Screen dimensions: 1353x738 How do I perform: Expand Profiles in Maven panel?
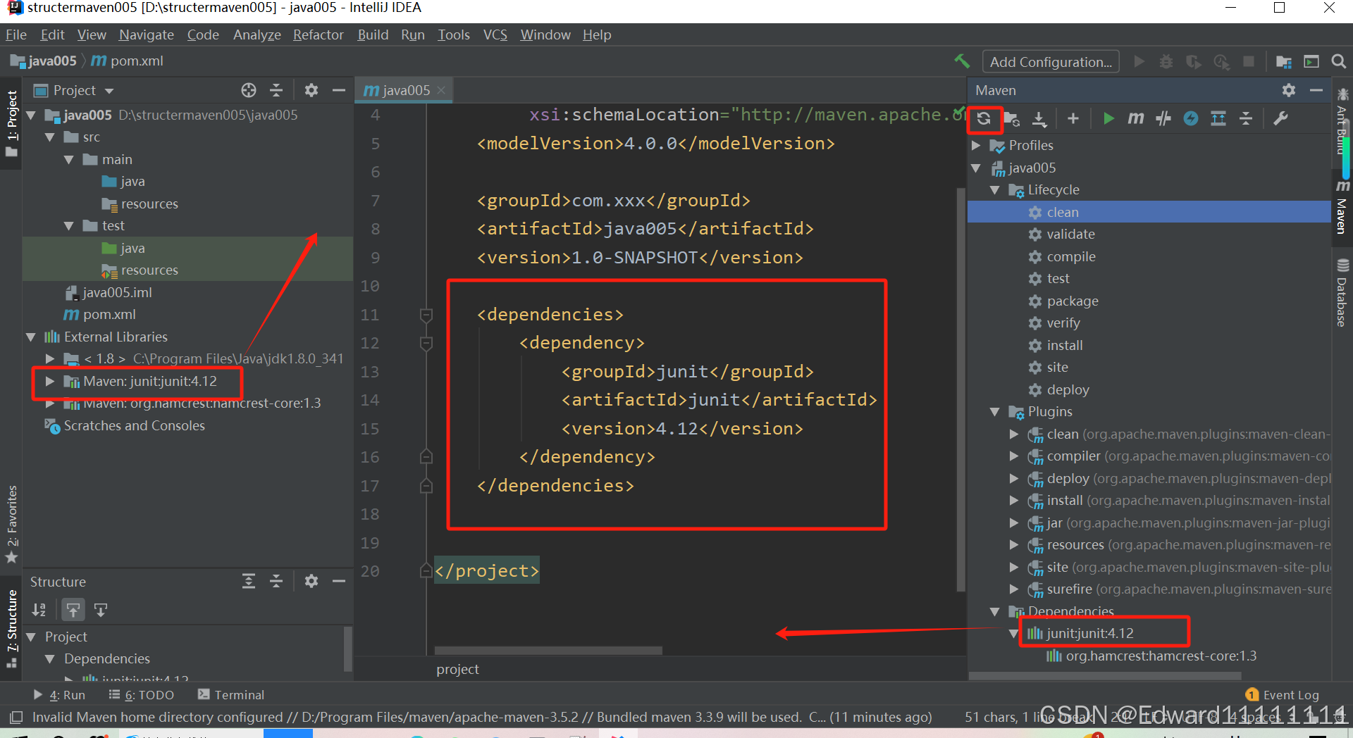tap(977, 145)
